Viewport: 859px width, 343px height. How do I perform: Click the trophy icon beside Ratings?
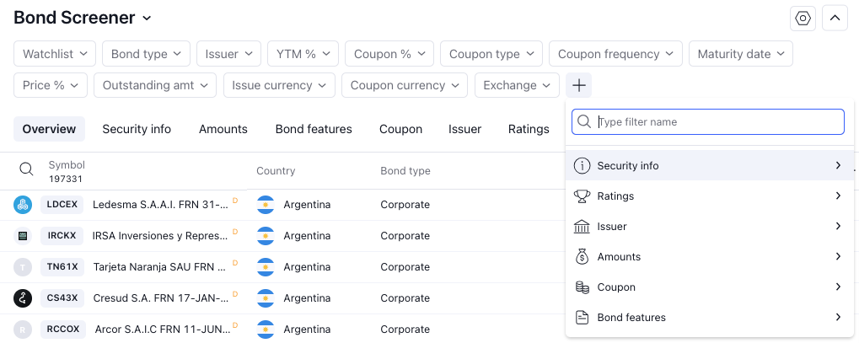582,196
